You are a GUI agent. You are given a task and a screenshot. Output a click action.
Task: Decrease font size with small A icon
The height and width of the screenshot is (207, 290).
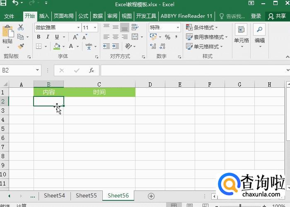(85, 37)
